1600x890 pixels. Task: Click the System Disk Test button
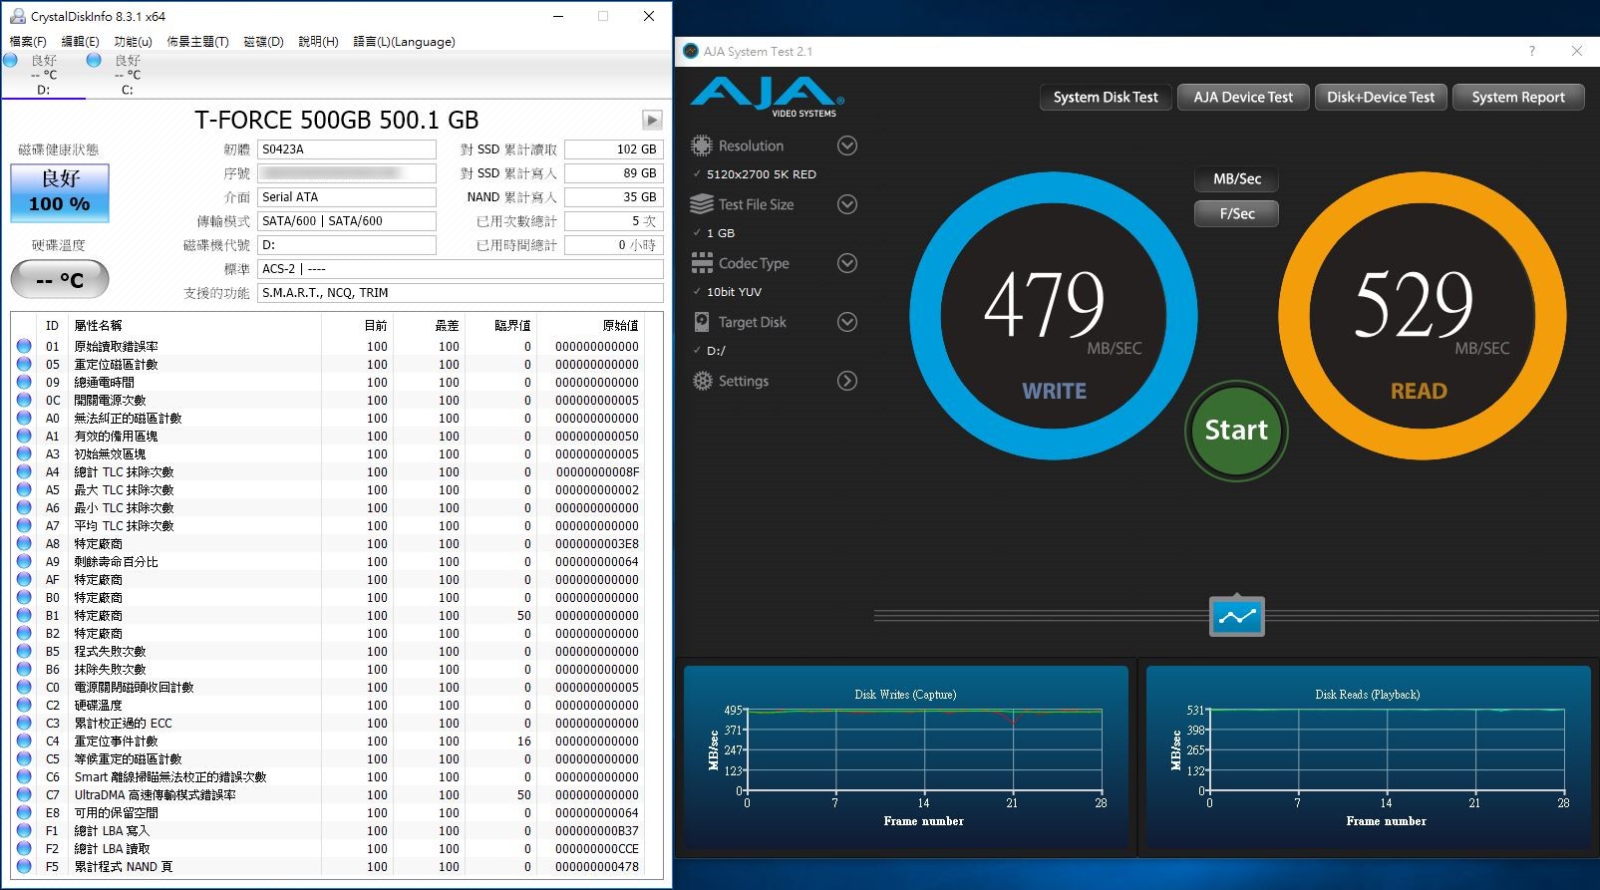(x=1106, y=97)
